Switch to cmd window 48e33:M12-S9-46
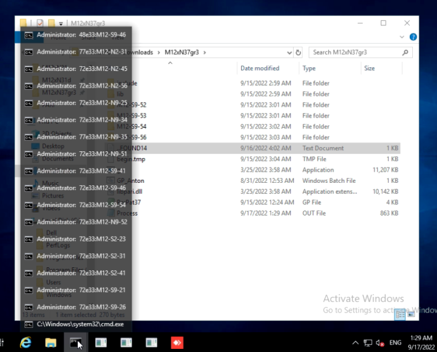The height and width of the screenshot is (352, 437). click(x=76, y=35)
